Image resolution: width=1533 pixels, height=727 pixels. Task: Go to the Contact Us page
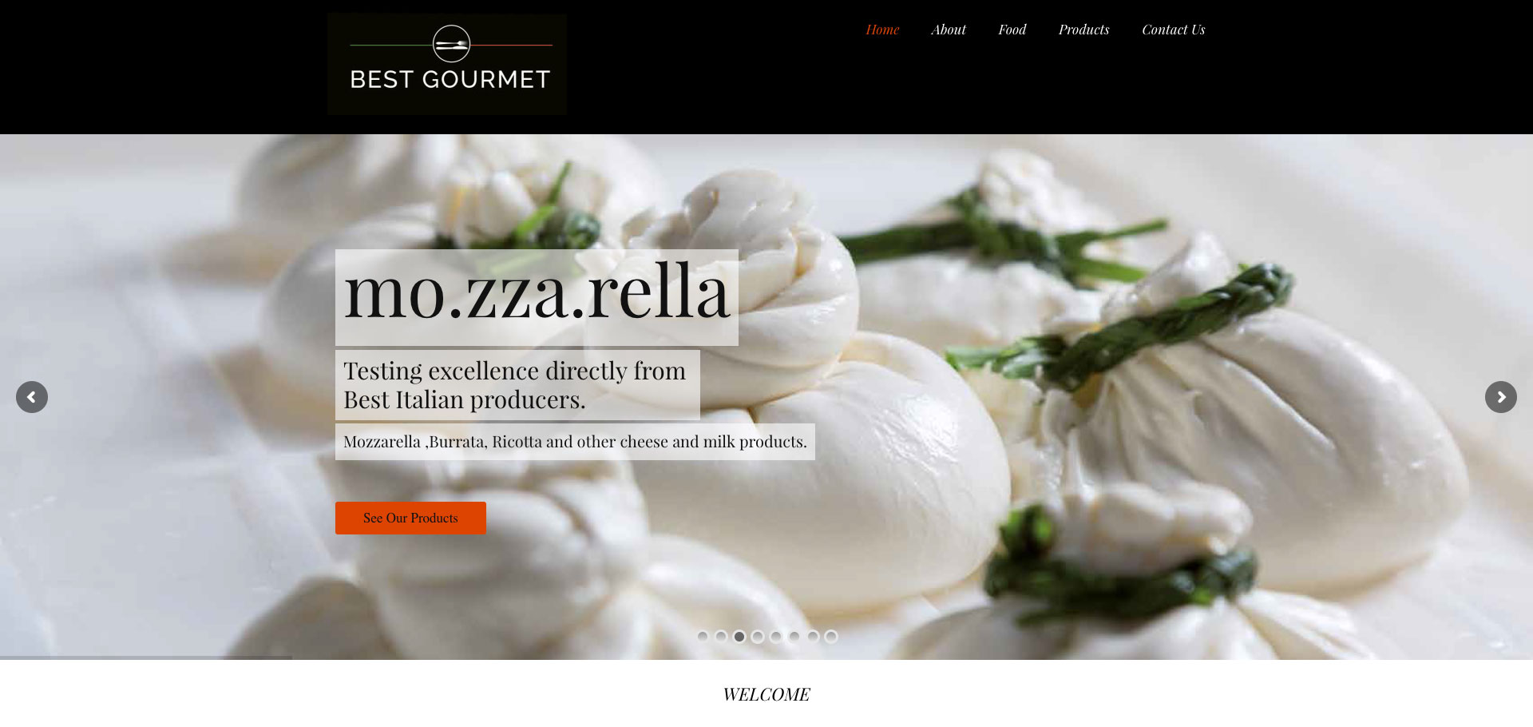[x=1173, y=30]
